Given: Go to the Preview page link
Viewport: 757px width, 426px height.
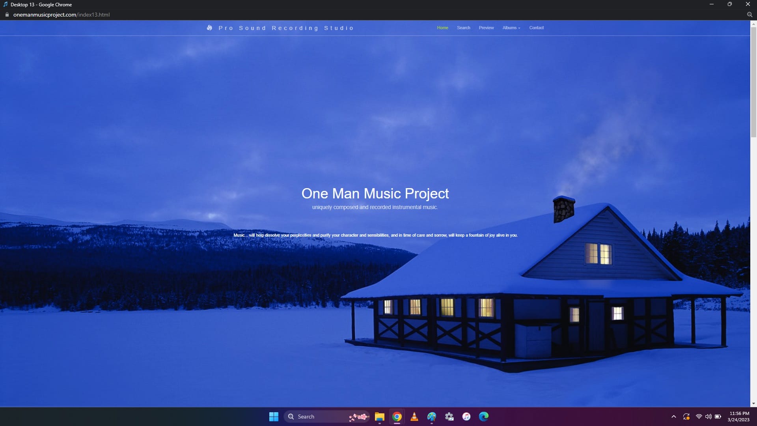Looking at the screenshot, I should click(x=486, y=28).
